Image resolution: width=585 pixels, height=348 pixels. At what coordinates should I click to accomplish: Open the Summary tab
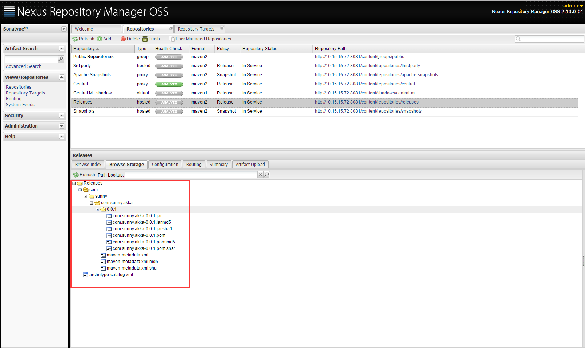coord(219,165)
